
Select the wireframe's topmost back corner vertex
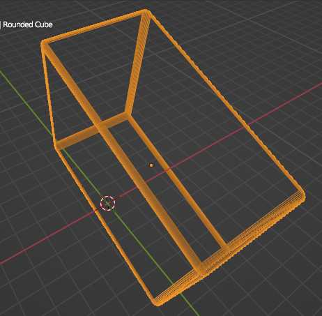[x=146, y=12]
